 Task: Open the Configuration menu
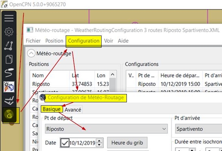click(83, 41)
